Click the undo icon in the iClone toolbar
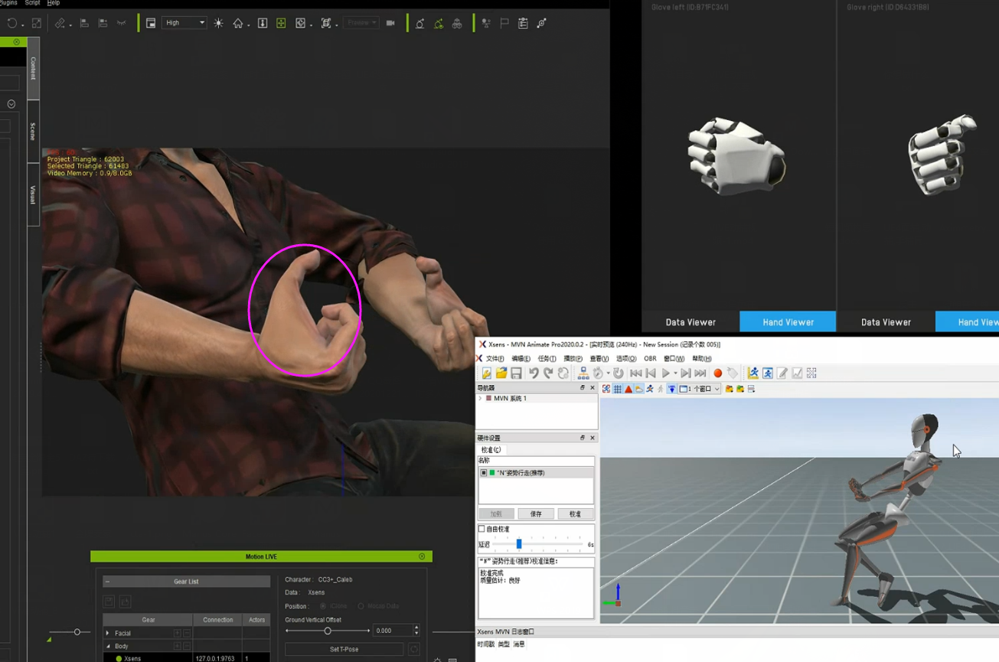Screen dimensions: 999x662 click(x=11, y=23)
